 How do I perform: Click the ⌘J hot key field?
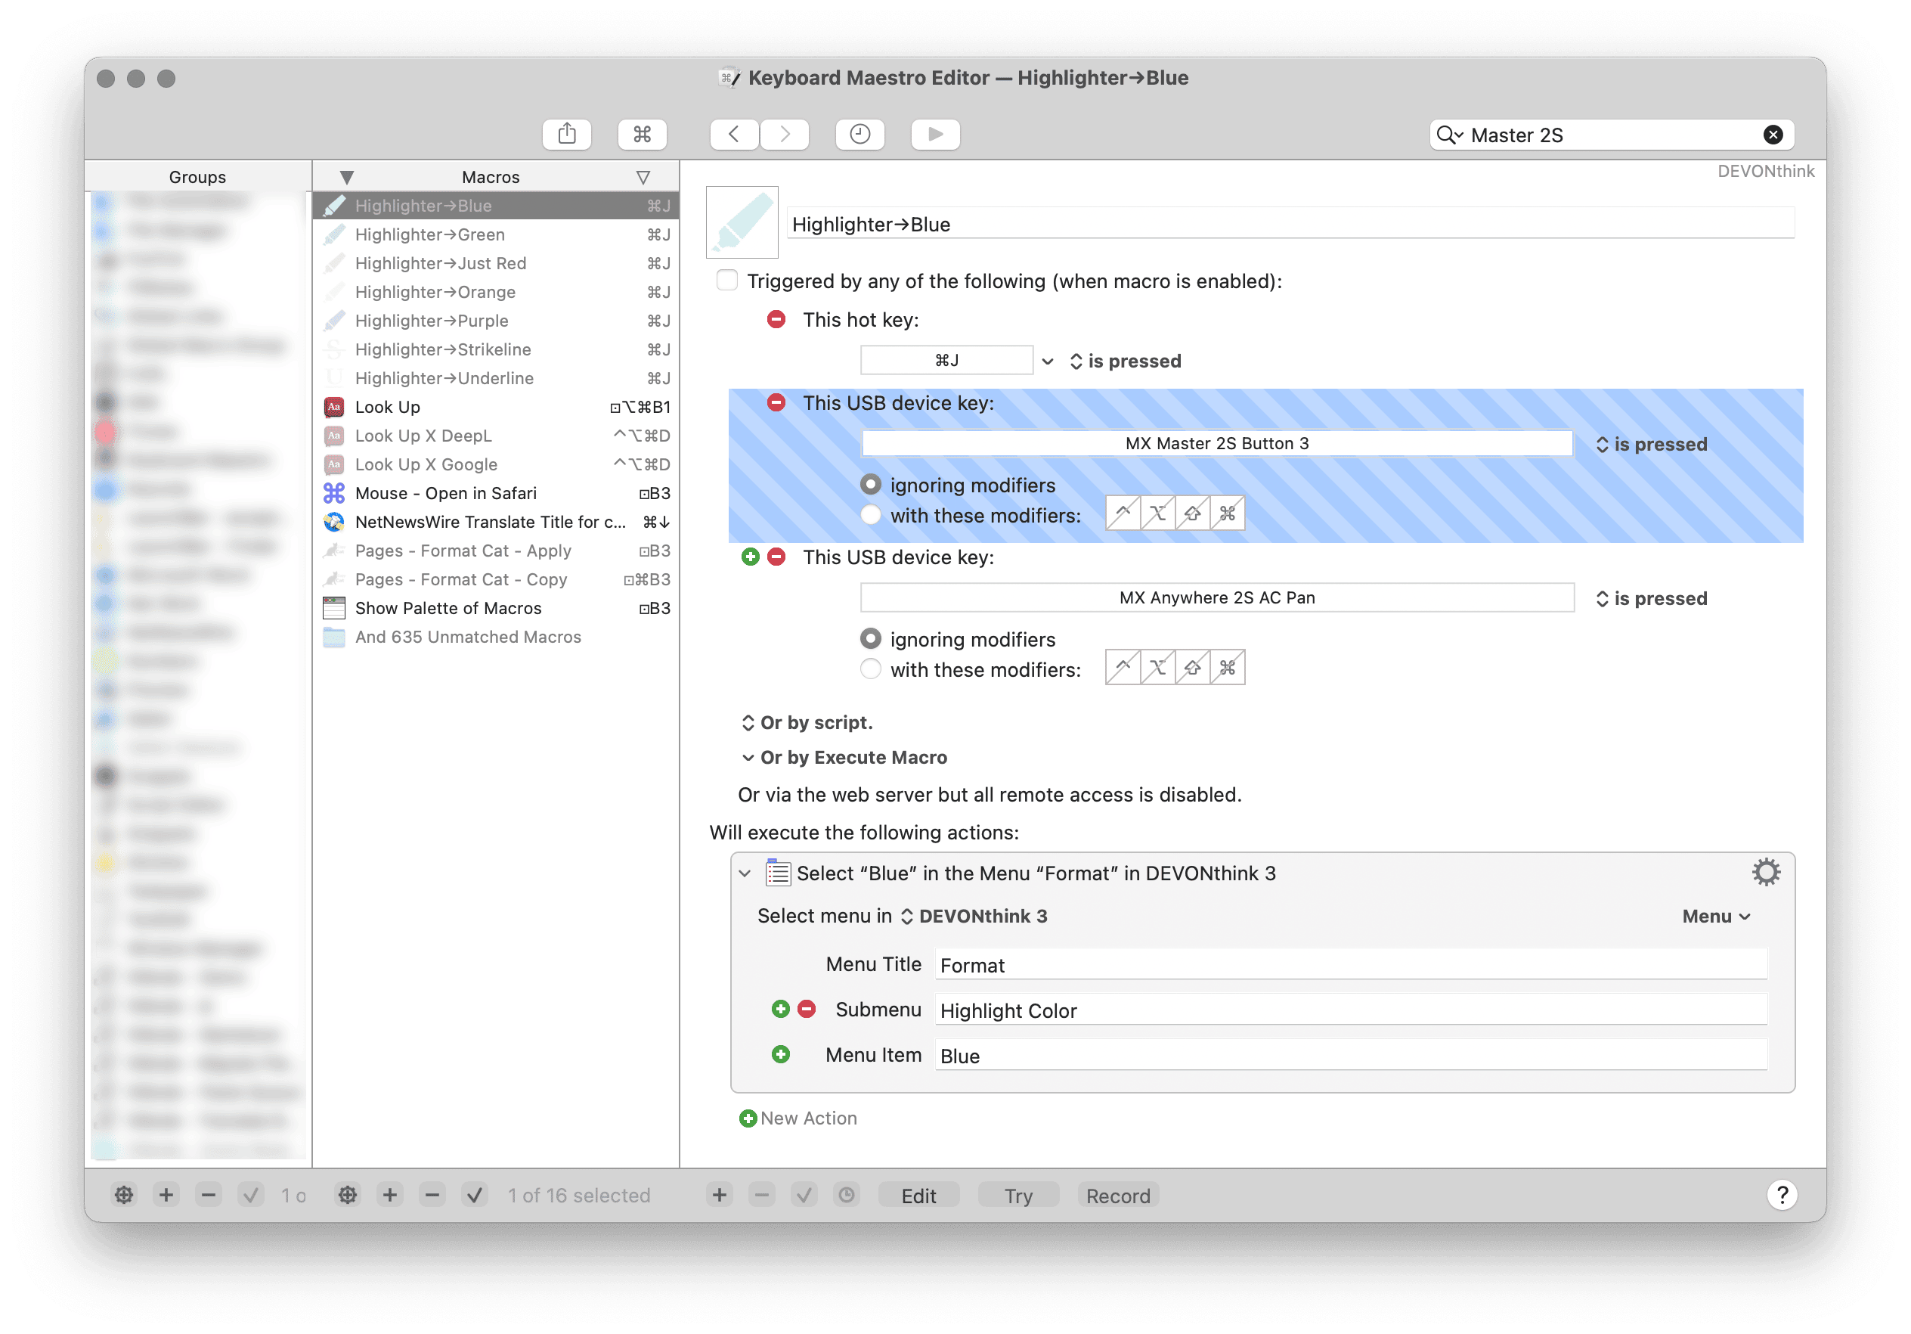tap(946, 361)
